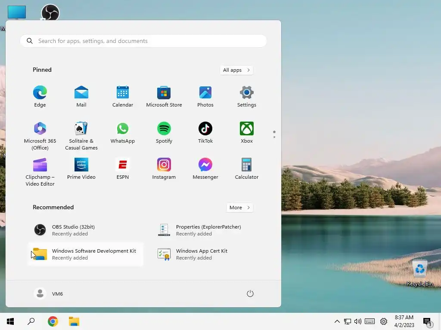Open Settings from the pinned apps
The image size is (441, 330).
tap(247, 97)
